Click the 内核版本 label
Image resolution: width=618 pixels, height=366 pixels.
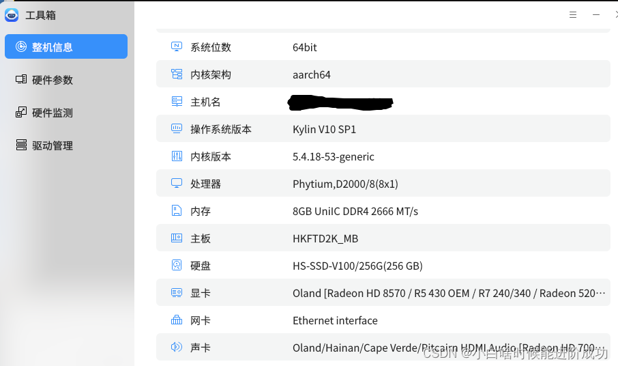(x=211, y=156)
